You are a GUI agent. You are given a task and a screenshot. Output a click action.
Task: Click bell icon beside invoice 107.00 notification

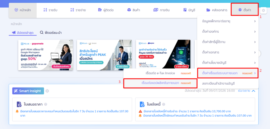(x=140, y=115)
